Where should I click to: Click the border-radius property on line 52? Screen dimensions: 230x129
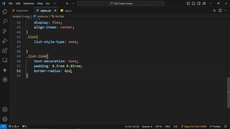(47, 71)
